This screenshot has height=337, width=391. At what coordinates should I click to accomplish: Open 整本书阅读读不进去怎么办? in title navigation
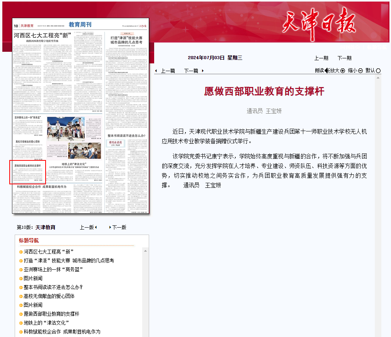tap(53, 287)
